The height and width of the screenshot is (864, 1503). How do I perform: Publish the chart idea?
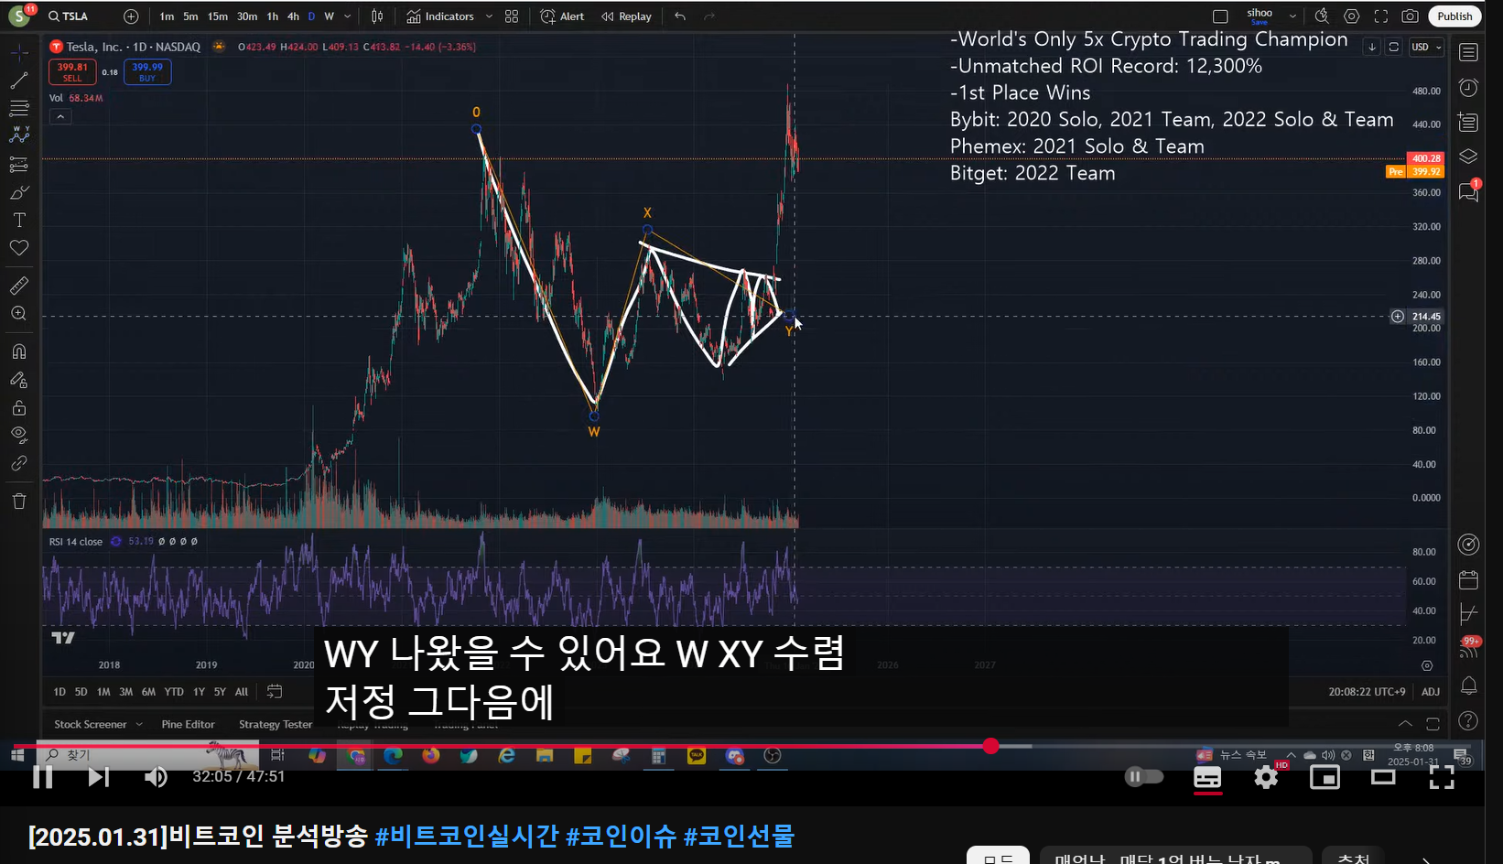point(1454,16)
